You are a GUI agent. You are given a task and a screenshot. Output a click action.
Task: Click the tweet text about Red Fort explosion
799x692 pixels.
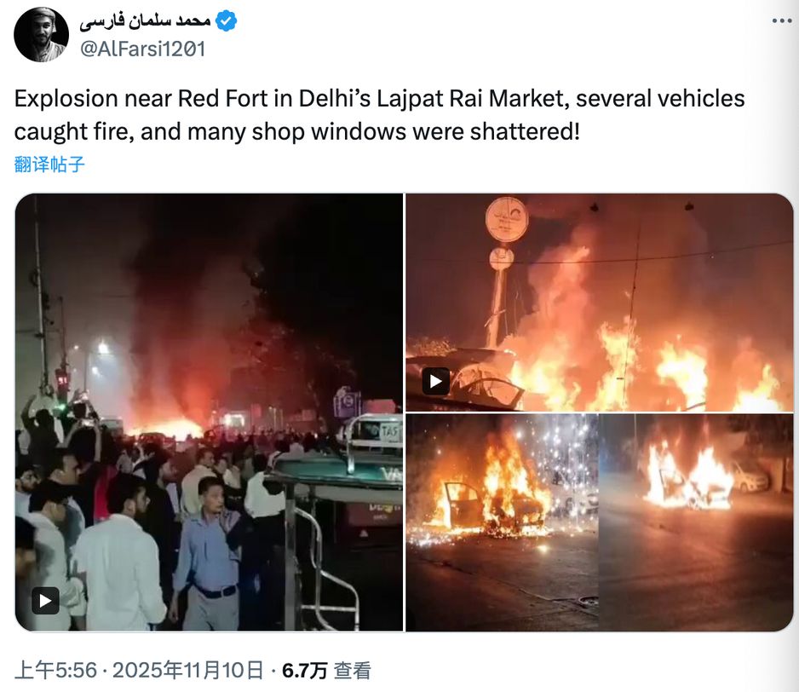click(x=379, y=115)
